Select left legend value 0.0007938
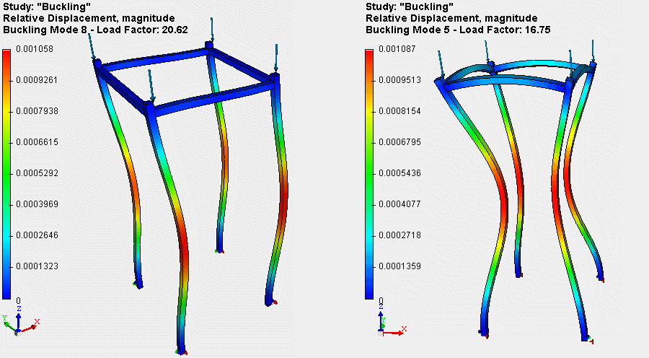649x358 pixels. tap(37, 111)
